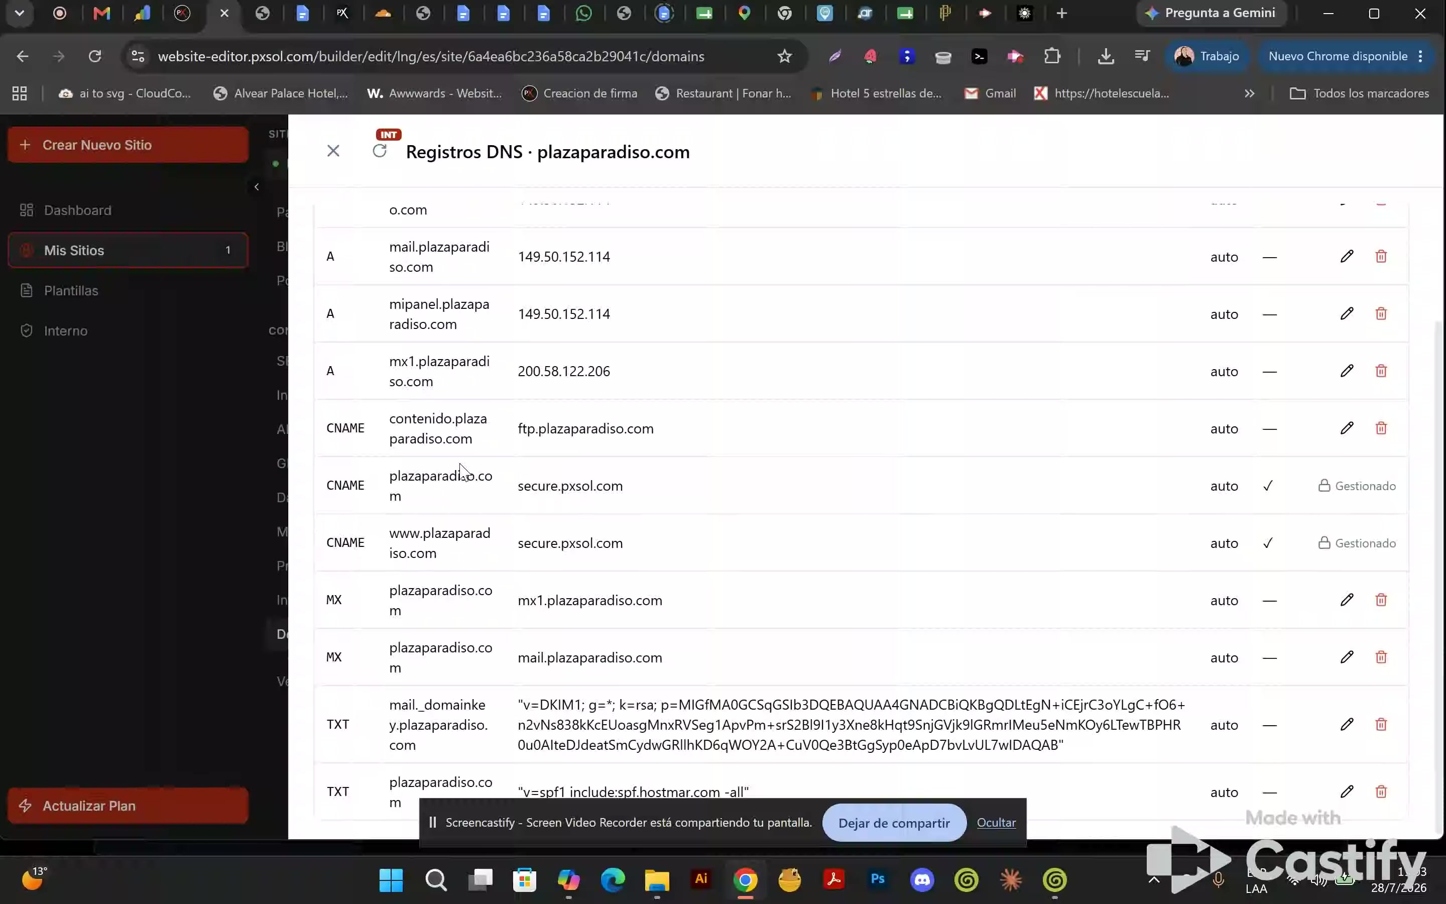Edit the mx1.plazaparadiso.com A record
The image size is (1446, 904).
click(x=1347, y=371)
